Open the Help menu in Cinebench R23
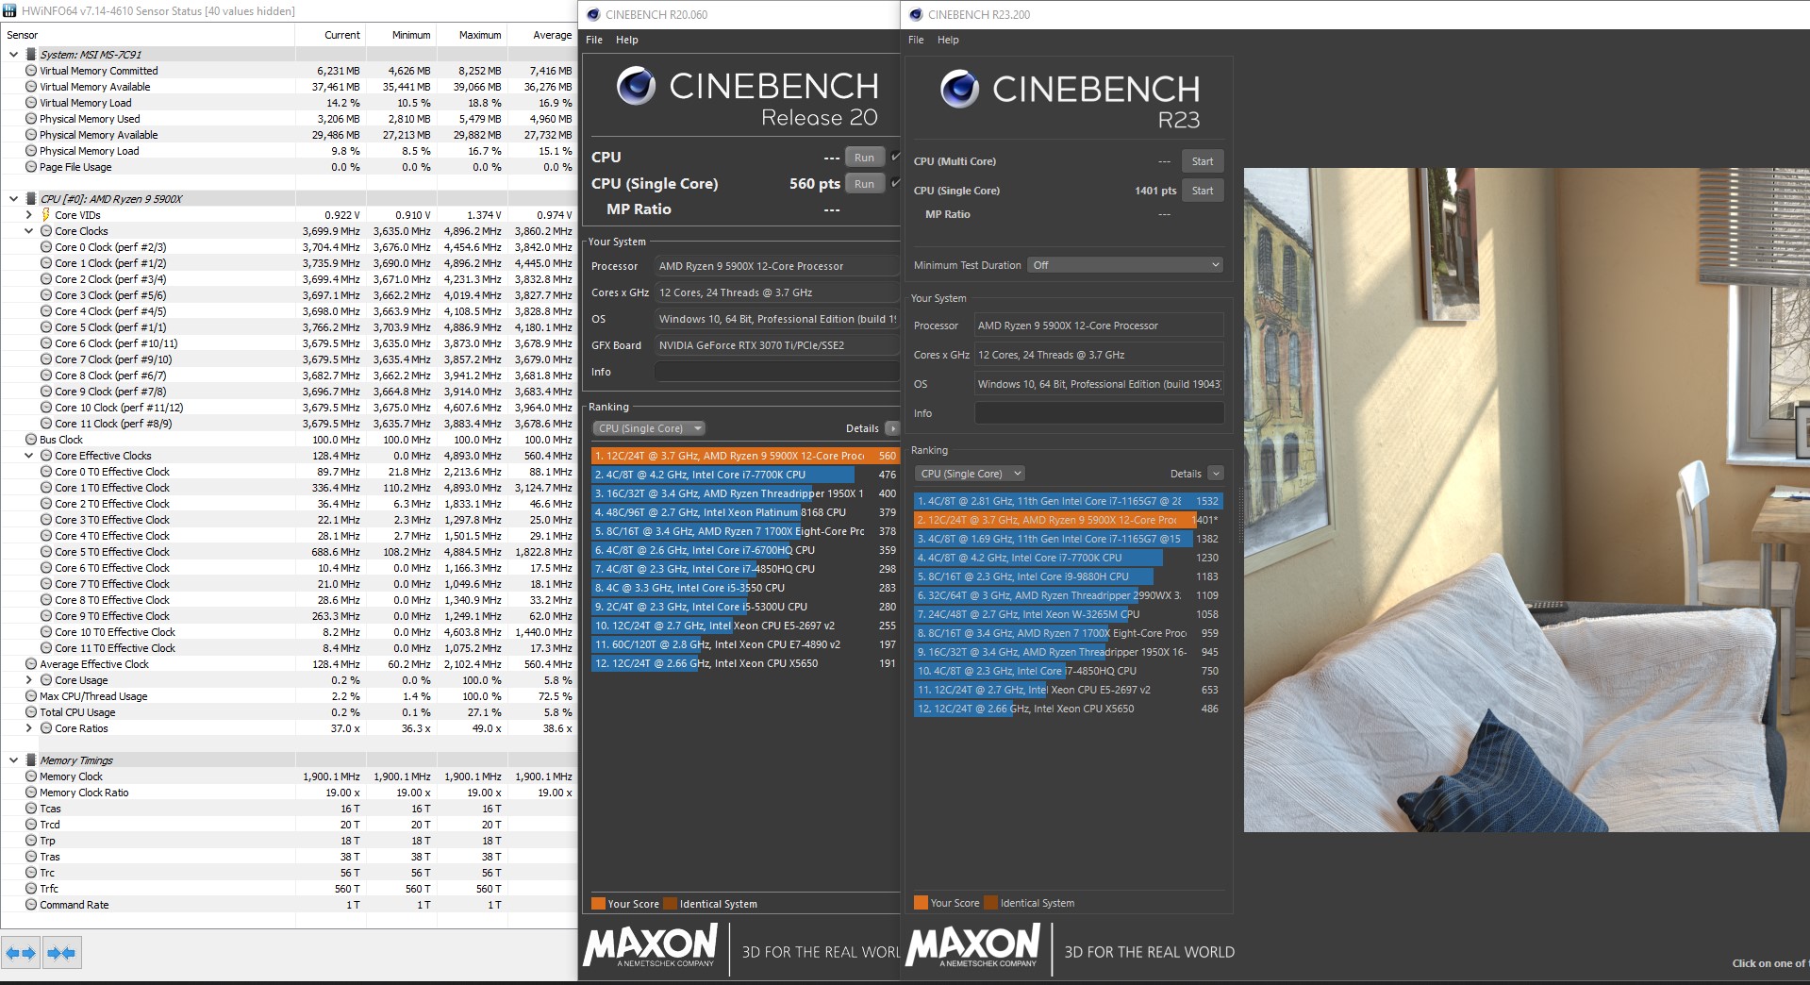 pos(948,40)
